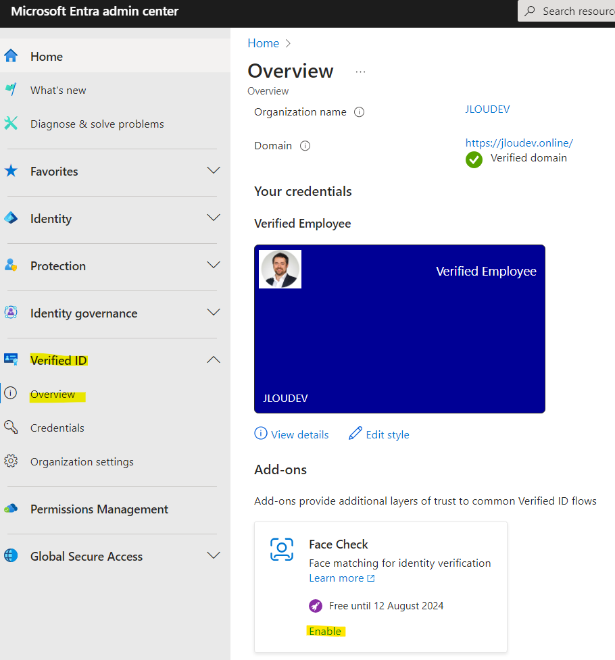Click the employee photo on credential card
This screenshot has width=615, height=660.
(x=280, y=270)
